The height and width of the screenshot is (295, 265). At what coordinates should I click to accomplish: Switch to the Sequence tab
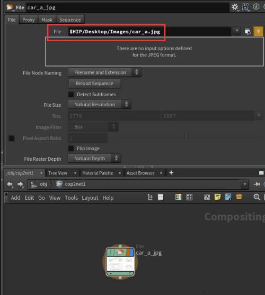pos(70,20)
